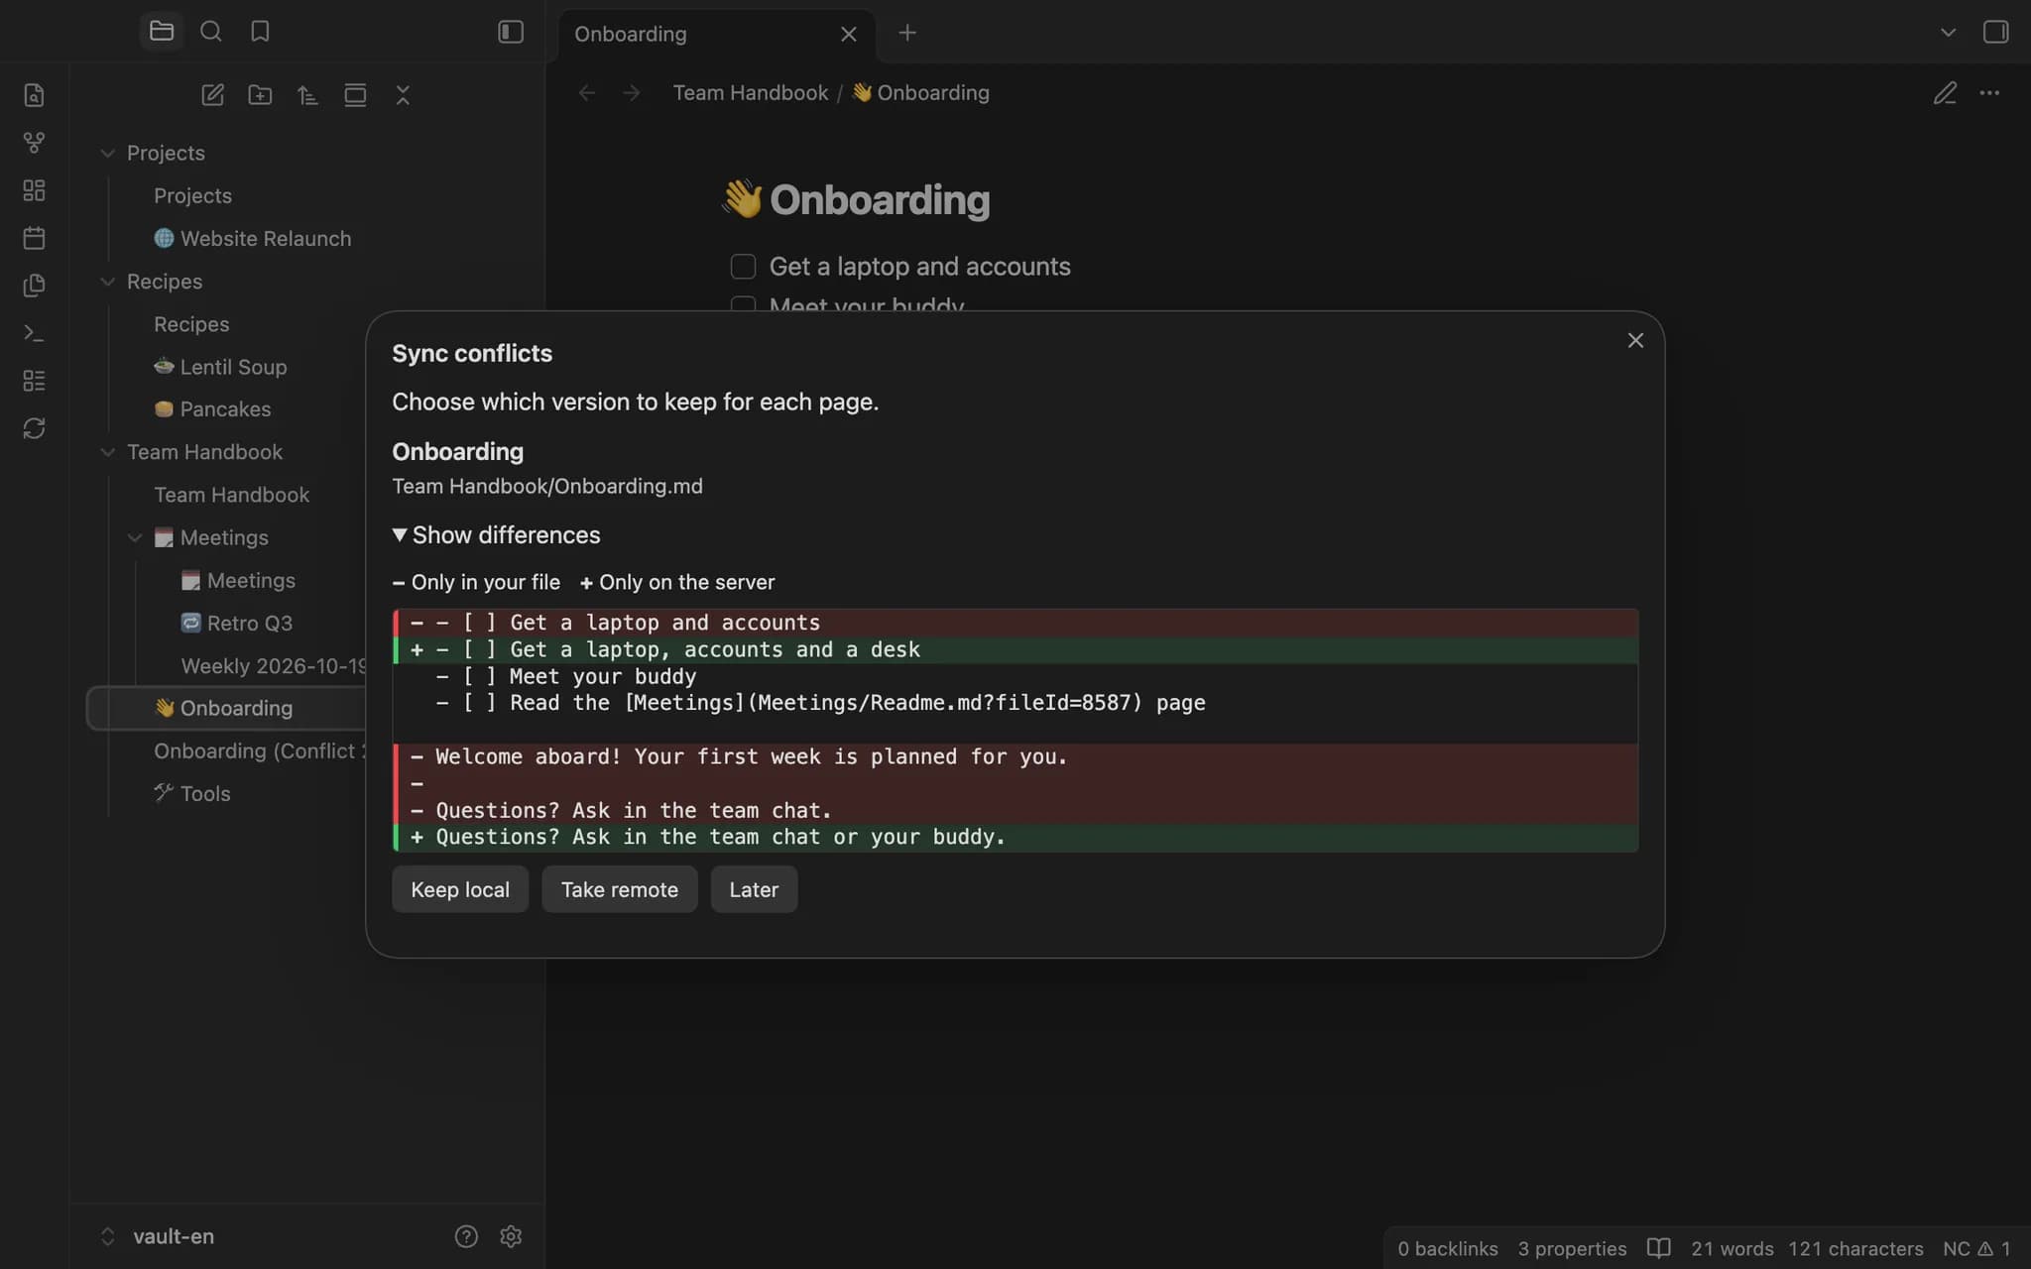The height and width of the screenshot is (1269, 2031).
Task: Open the vault-en vault switcher
Action: (x=158, y=1236)
